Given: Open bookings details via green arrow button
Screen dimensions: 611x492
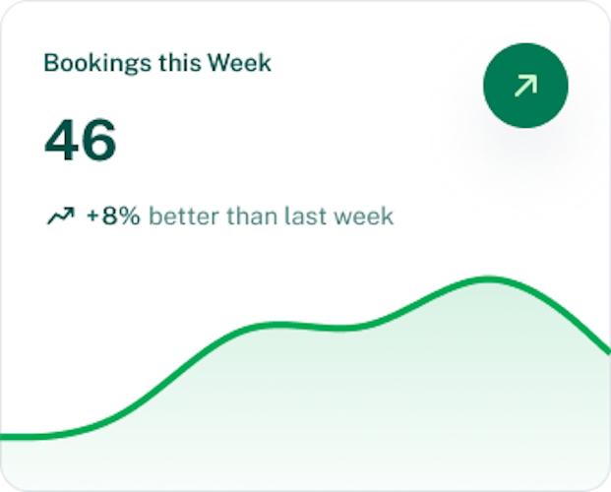Looking at the screenshot, I should tap(525, 86).
